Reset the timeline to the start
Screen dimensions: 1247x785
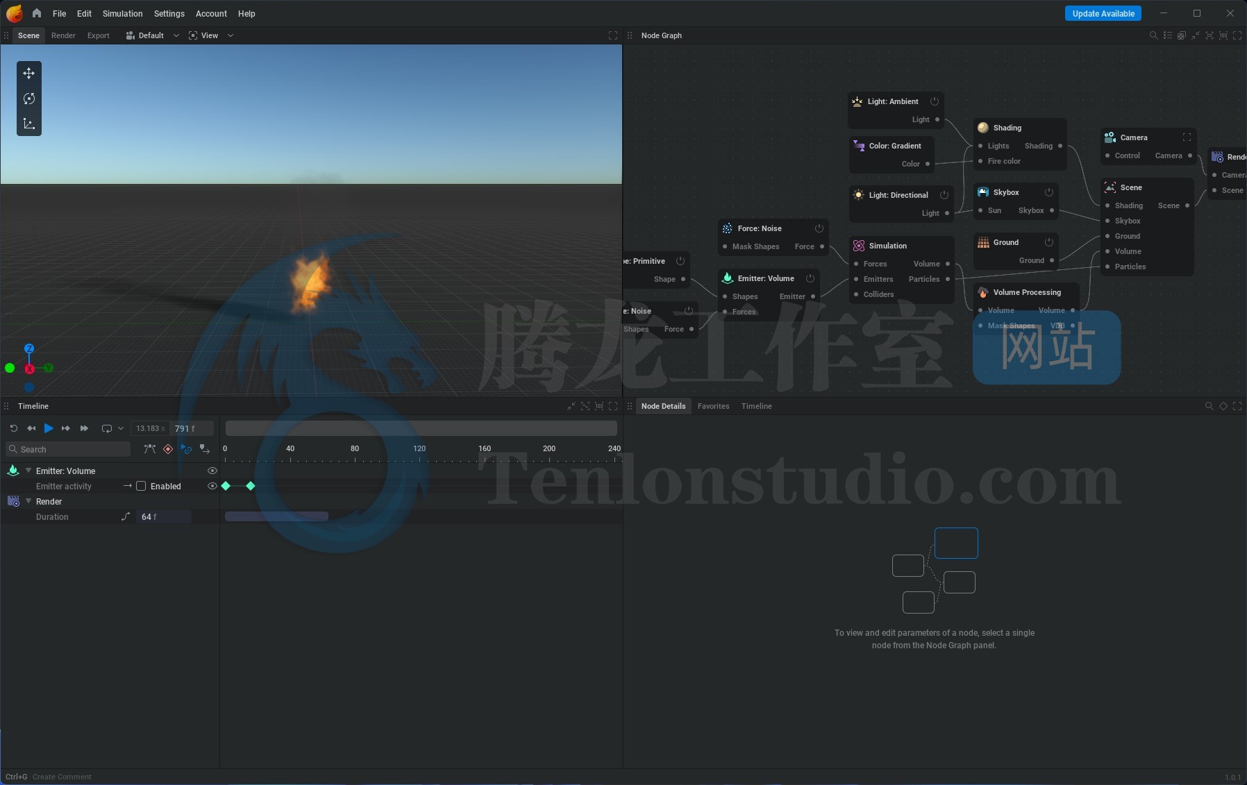(x=13, y=428)
